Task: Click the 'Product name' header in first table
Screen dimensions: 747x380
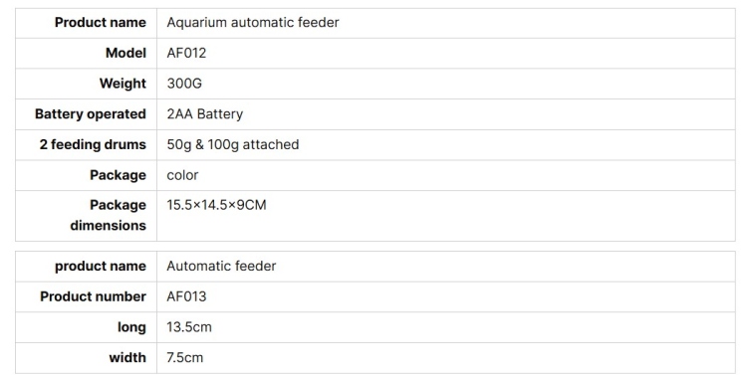Action: pyautogui.click(x=100, y=22)
